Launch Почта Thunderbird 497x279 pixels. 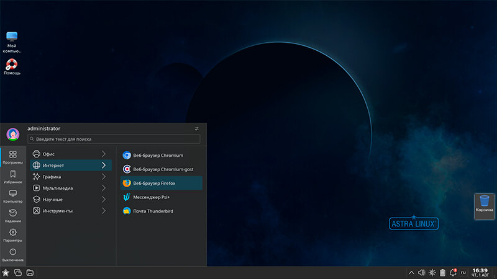[162, 211]
